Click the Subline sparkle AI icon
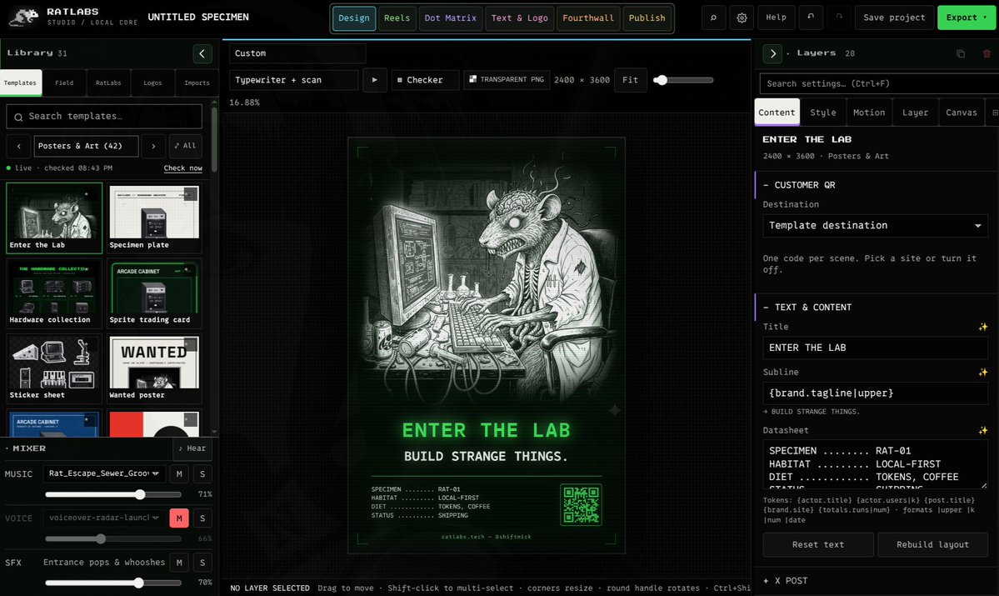 (x=983, y=372)
